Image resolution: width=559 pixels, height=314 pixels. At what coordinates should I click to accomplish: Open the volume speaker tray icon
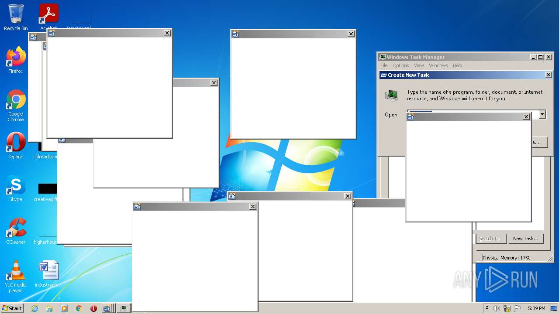point(497,308)
